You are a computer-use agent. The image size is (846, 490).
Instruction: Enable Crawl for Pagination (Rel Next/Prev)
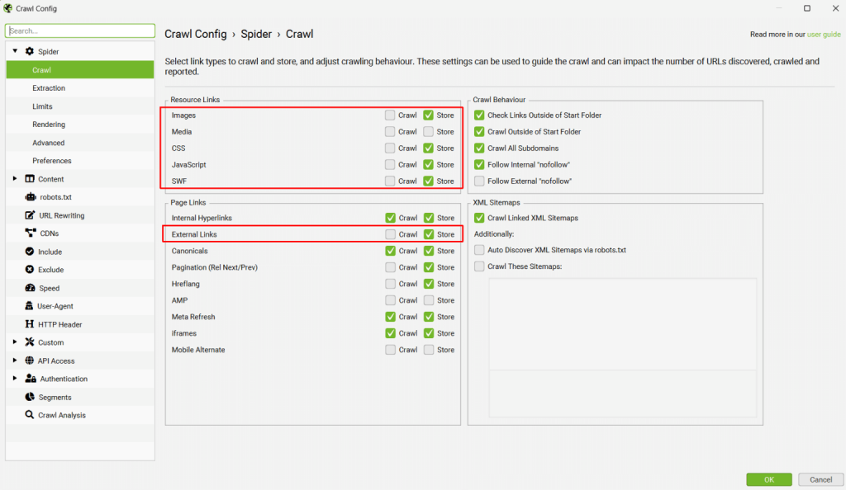point(390,267)
